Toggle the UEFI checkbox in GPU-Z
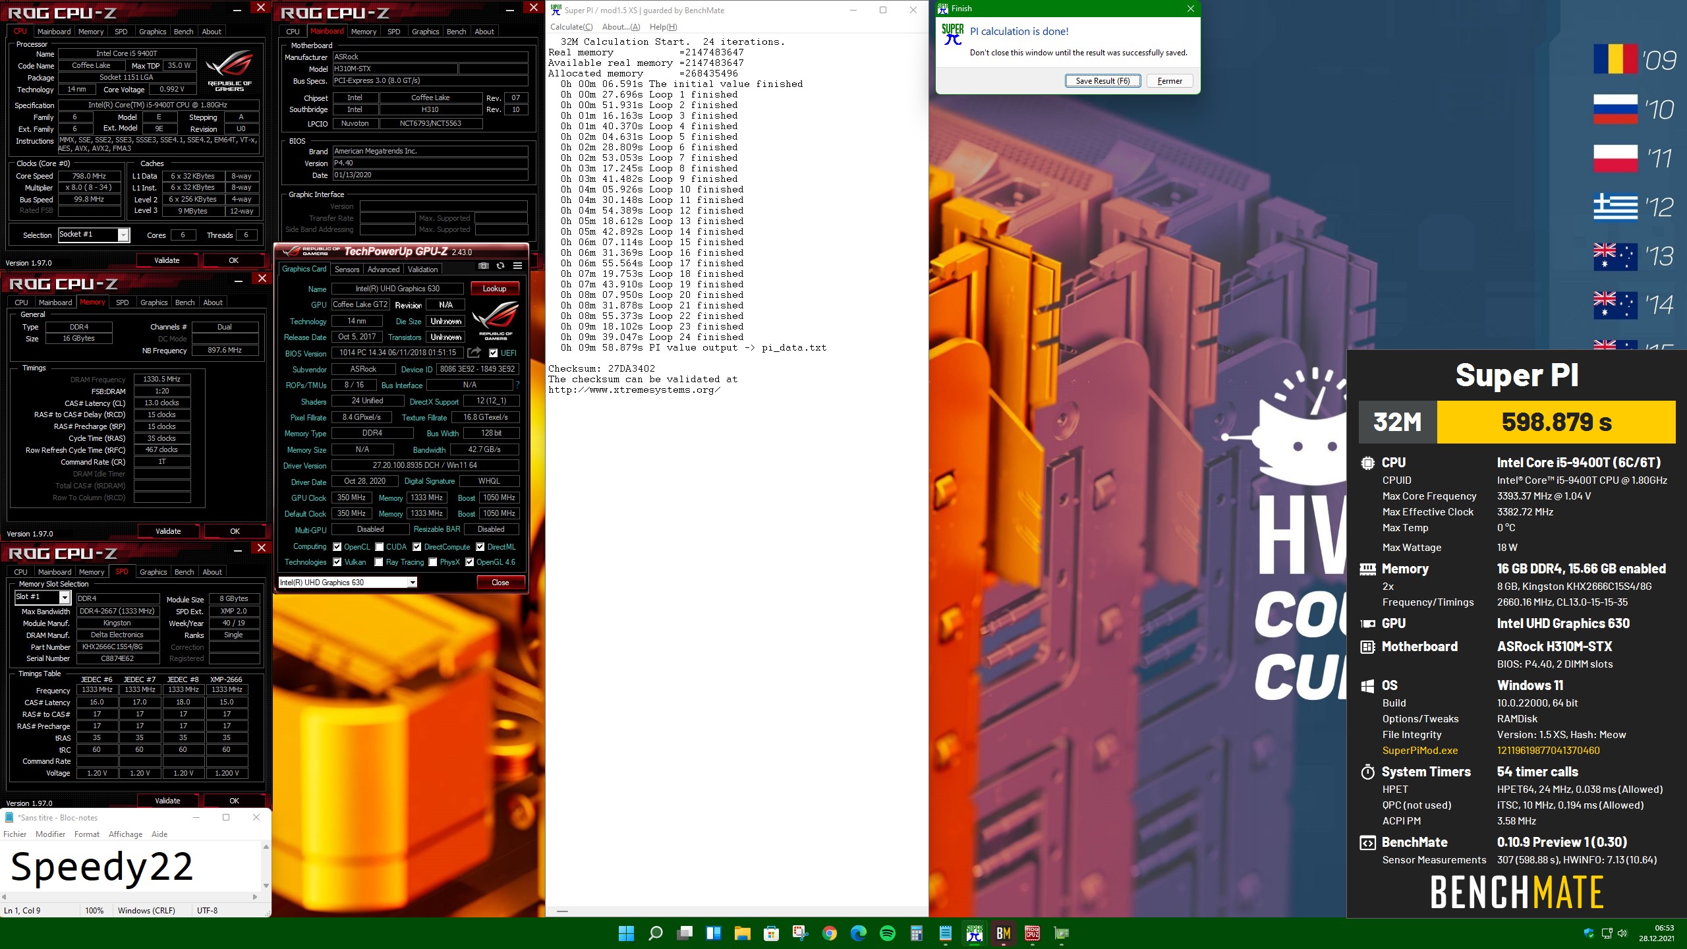The image size is (1687, 949). click(494, 353)
